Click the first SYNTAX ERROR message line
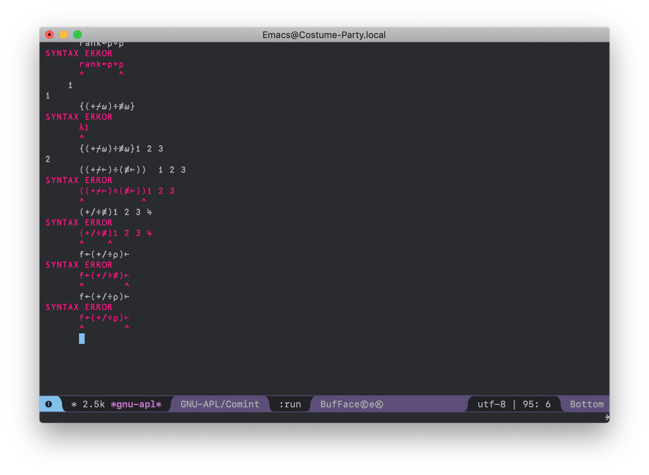 [79, 53]
